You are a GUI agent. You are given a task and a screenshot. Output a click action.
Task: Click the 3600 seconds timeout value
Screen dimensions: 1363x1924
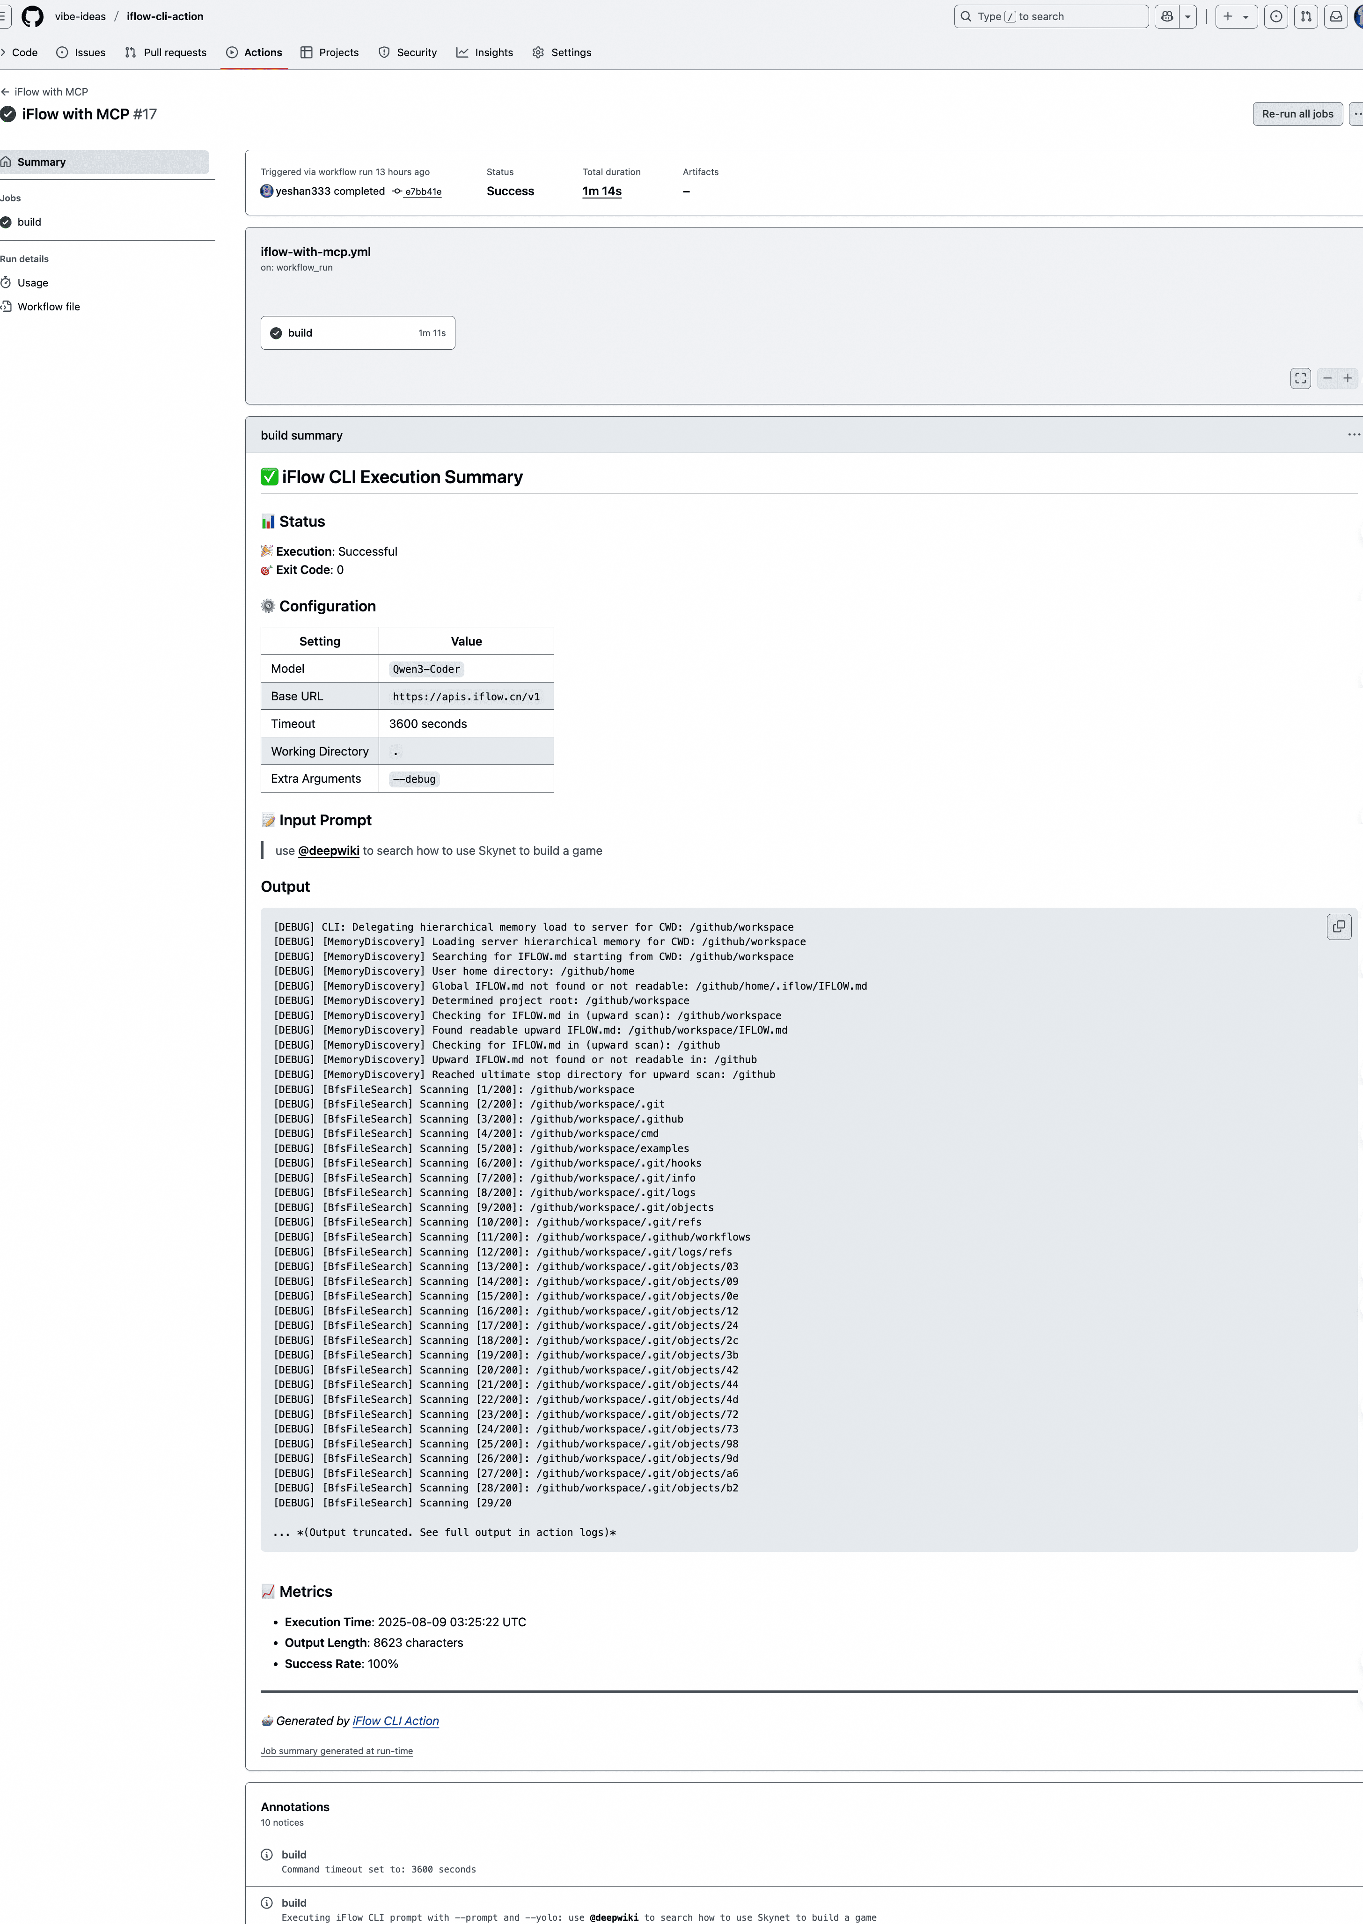(x=428, y=724)
